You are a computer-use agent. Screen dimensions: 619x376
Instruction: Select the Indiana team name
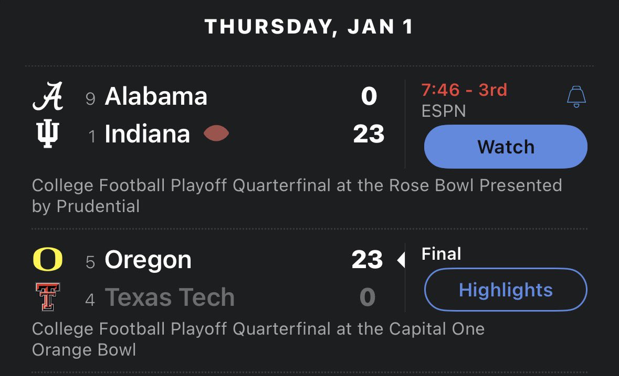coord(147,134)
